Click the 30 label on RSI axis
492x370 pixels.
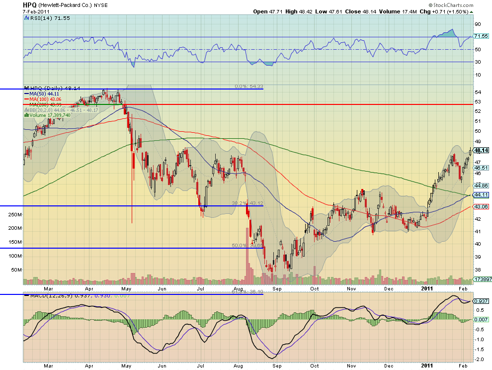pyautogui.click(x=478, y=62)
